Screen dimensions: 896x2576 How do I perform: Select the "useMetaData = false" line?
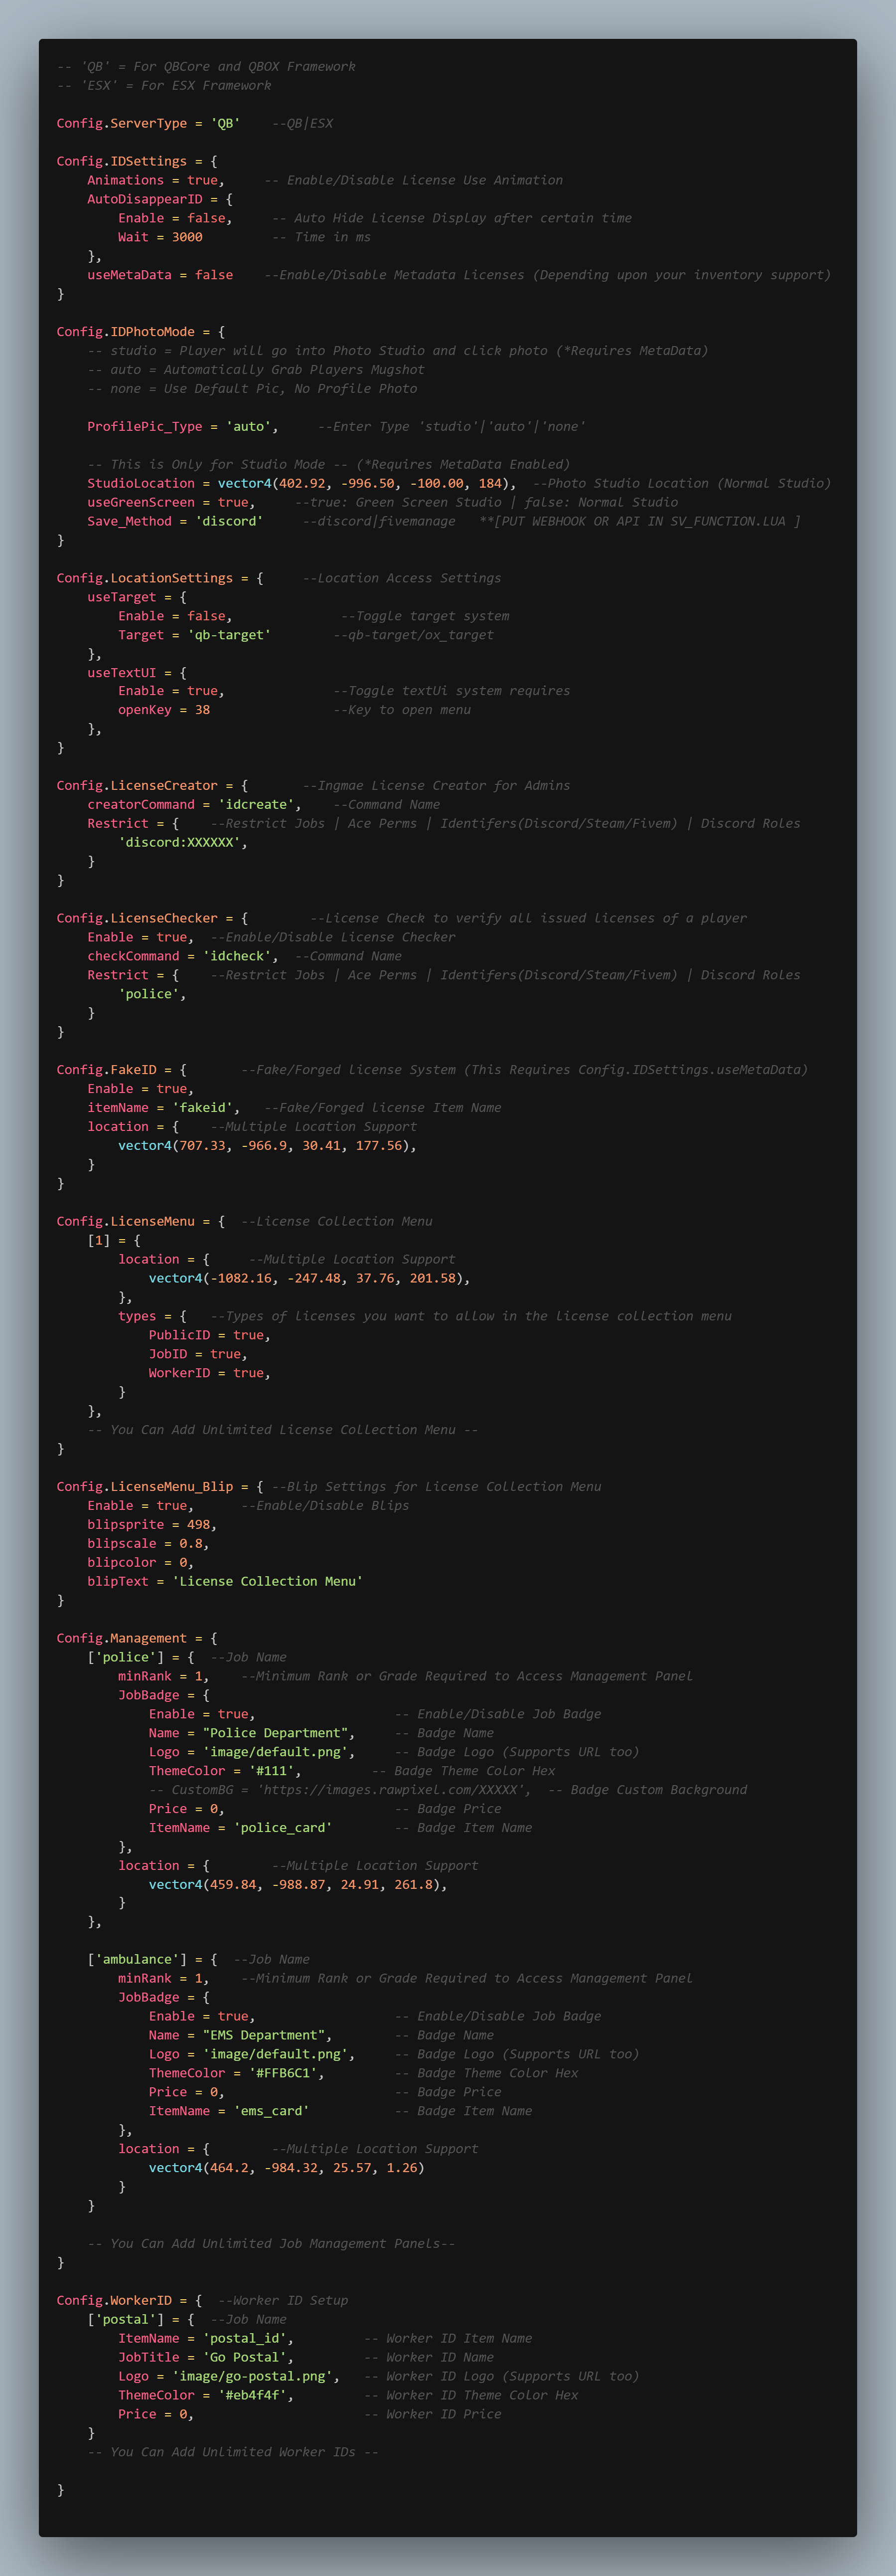click(160, 275)
